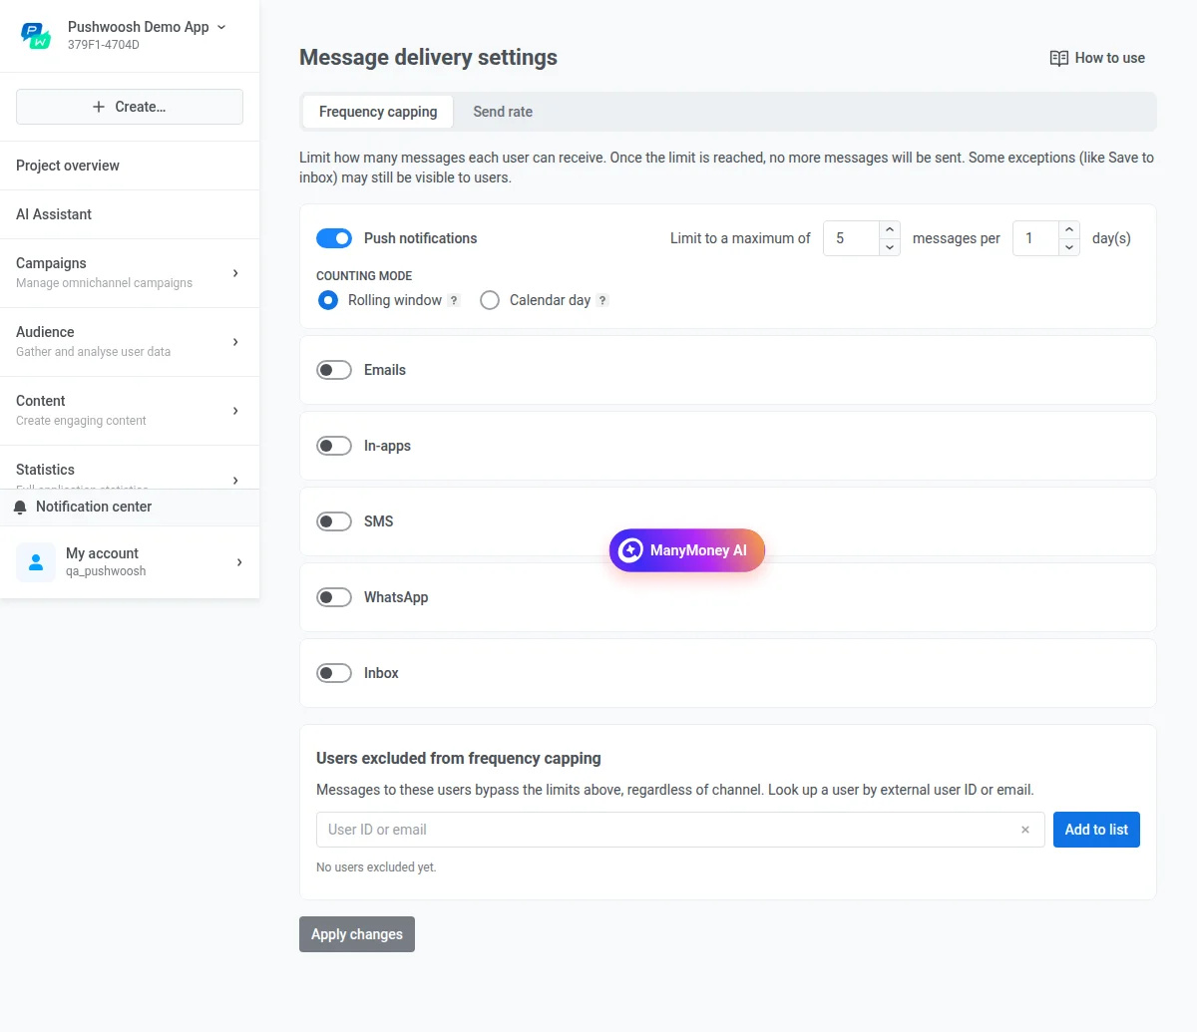This screenshot has height=1032, width=1197.
Task: Switch to the Send rate tab
Action: coord(503,112)
